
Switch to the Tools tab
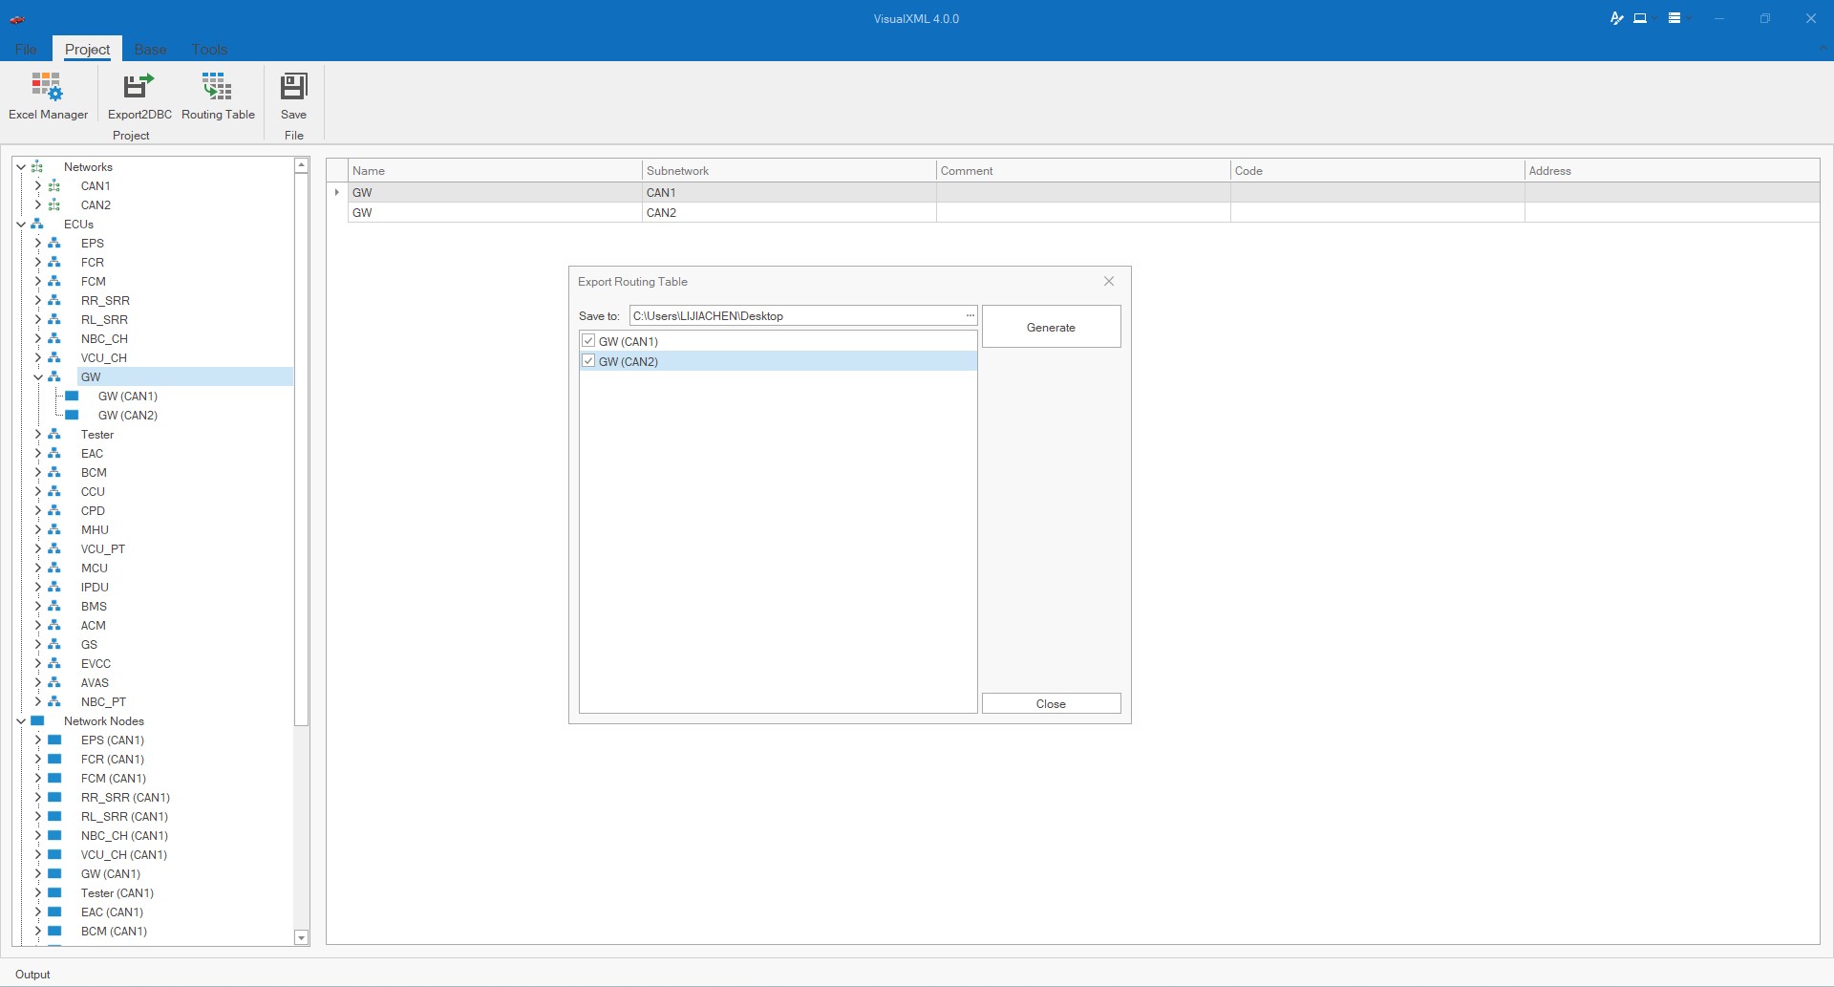click(x=208, y=50)
